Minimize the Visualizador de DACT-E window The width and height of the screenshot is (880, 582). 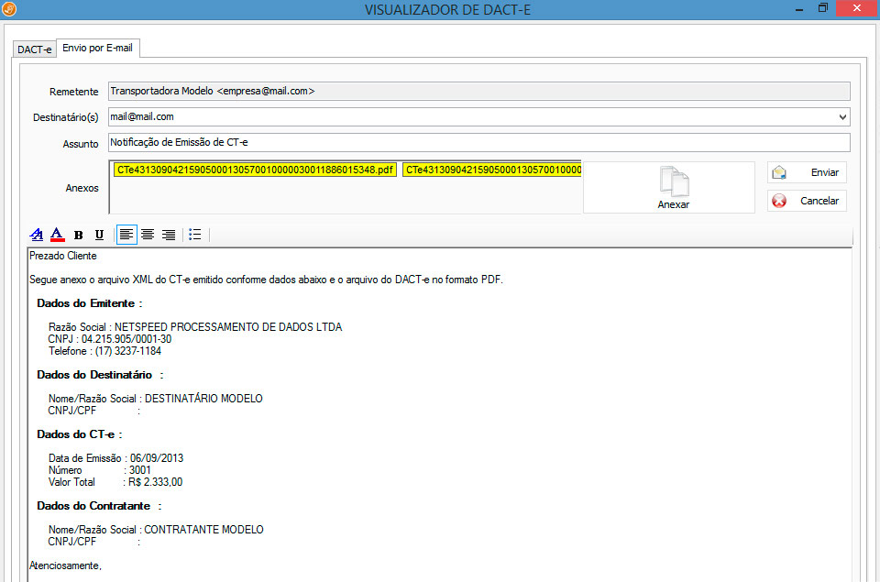click(799, 9)
